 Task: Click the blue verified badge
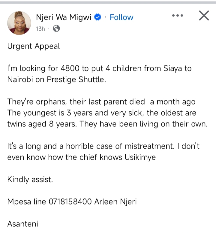pos(98,17)
